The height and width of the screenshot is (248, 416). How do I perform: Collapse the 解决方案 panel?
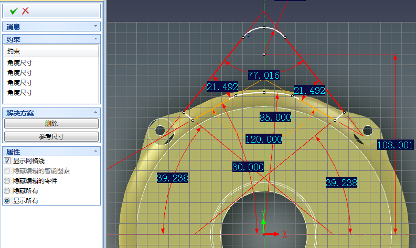click(x=95, y=112)
